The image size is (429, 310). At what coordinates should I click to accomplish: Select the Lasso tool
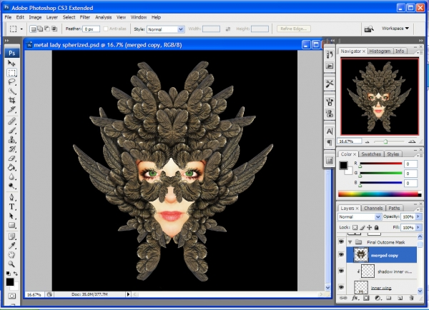coord(11,82)
